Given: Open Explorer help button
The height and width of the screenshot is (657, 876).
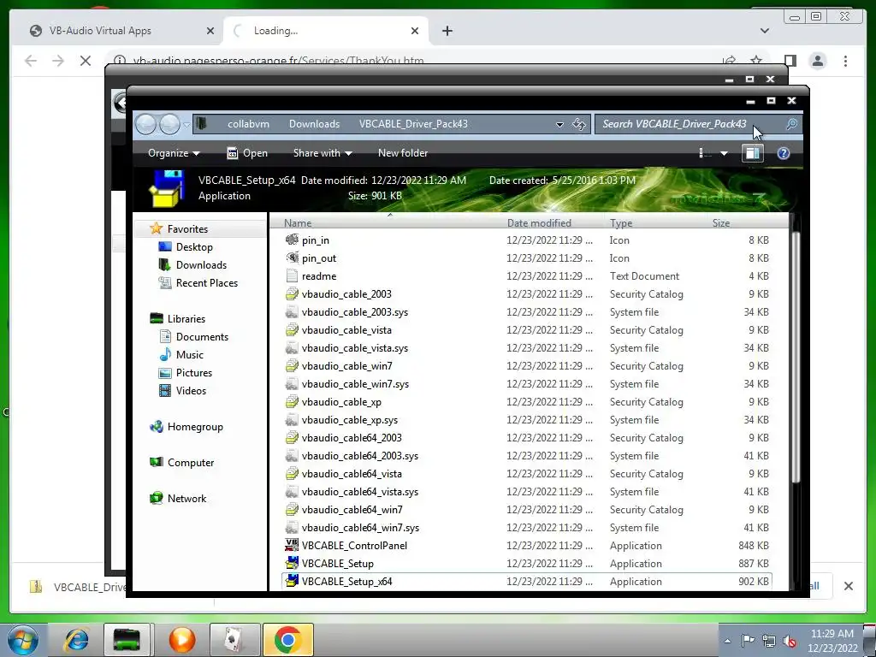Looking at the screenshot, I should [784, 153].
